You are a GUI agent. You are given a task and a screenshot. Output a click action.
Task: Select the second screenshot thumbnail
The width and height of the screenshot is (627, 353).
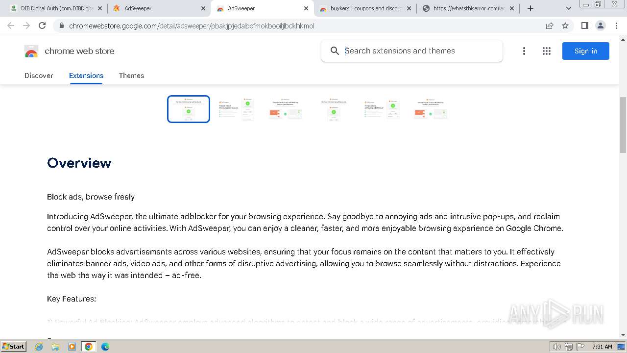(x=237, y=109)
